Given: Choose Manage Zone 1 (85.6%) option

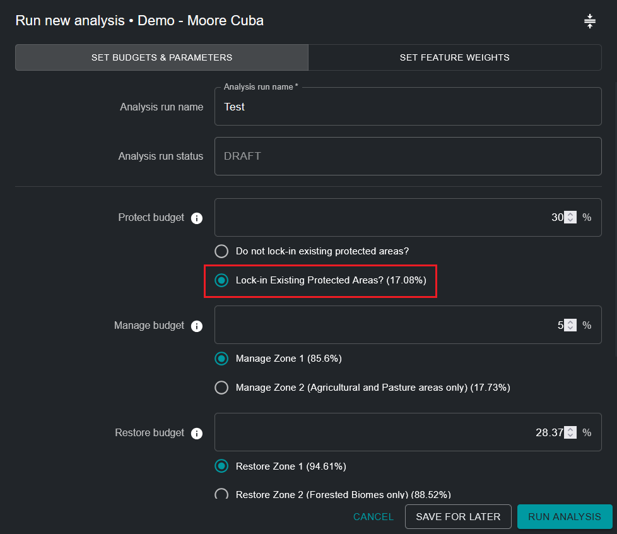Looking at the screenshot, I should [221, 359].
